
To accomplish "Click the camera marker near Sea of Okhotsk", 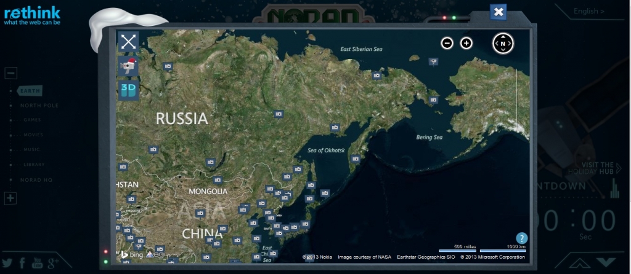I will [x=335, y=128].
